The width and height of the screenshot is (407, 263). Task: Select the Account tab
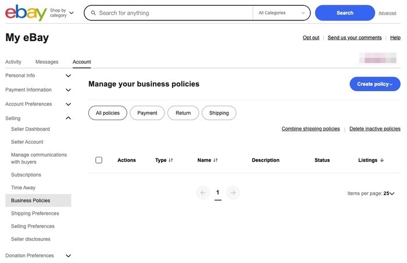point(82,62)
